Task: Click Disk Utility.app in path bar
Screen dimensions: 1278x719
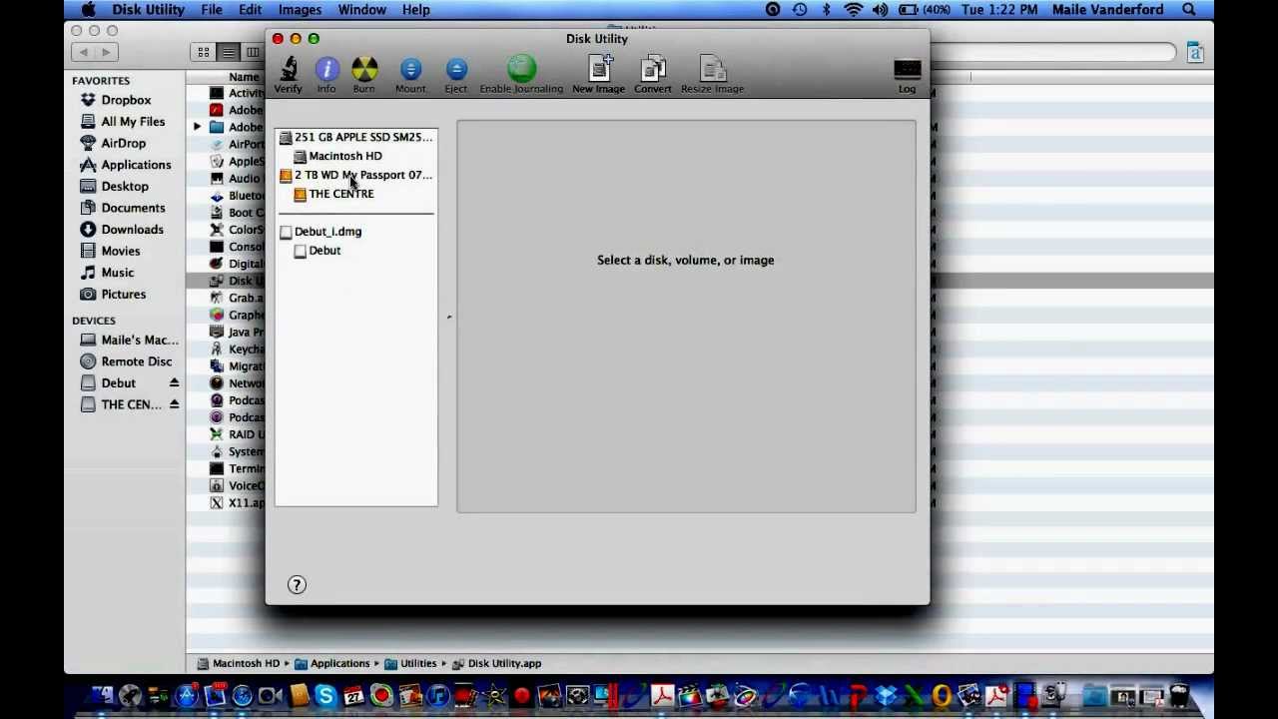Action: point(497,663)
